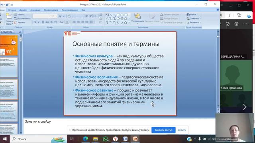Open the character spacing (AV) option
255x143 pixels.
[56, 22]
